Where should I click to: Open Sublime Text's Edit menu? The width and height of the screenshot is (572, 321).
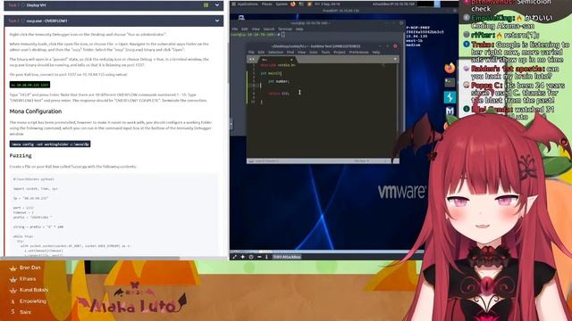pos(261,53)
